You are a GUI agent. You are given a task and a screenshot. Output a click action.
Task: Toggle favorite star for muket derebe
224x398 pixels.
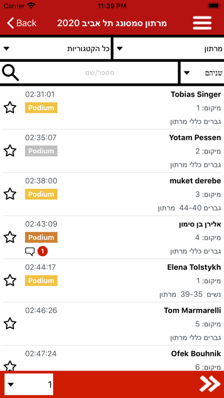tap(10, 194)
